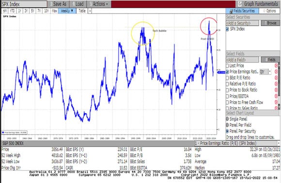
Task: Open the Weekly periodicity dropdown
Action: point(67,11)
